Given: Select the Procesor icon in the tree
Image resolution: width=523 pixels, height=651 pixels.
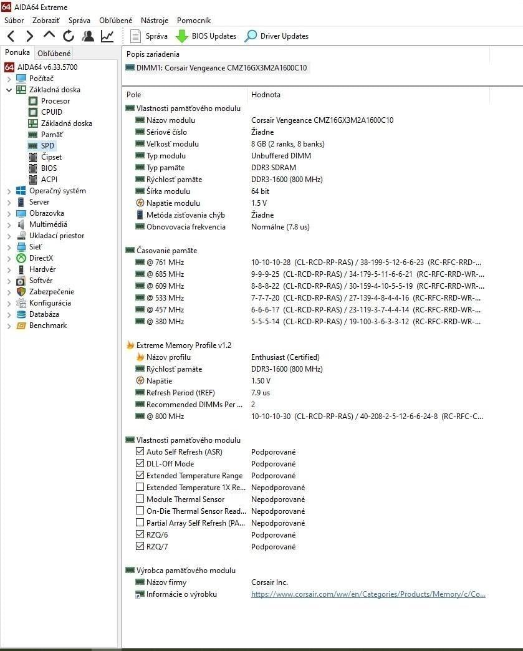Looking at the screenshot, I should (x=33, y=101).
